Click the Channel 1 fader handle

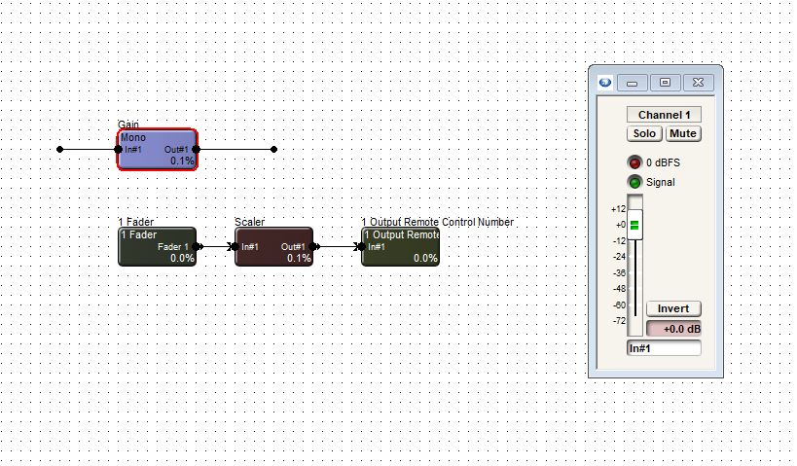point(634,225)
